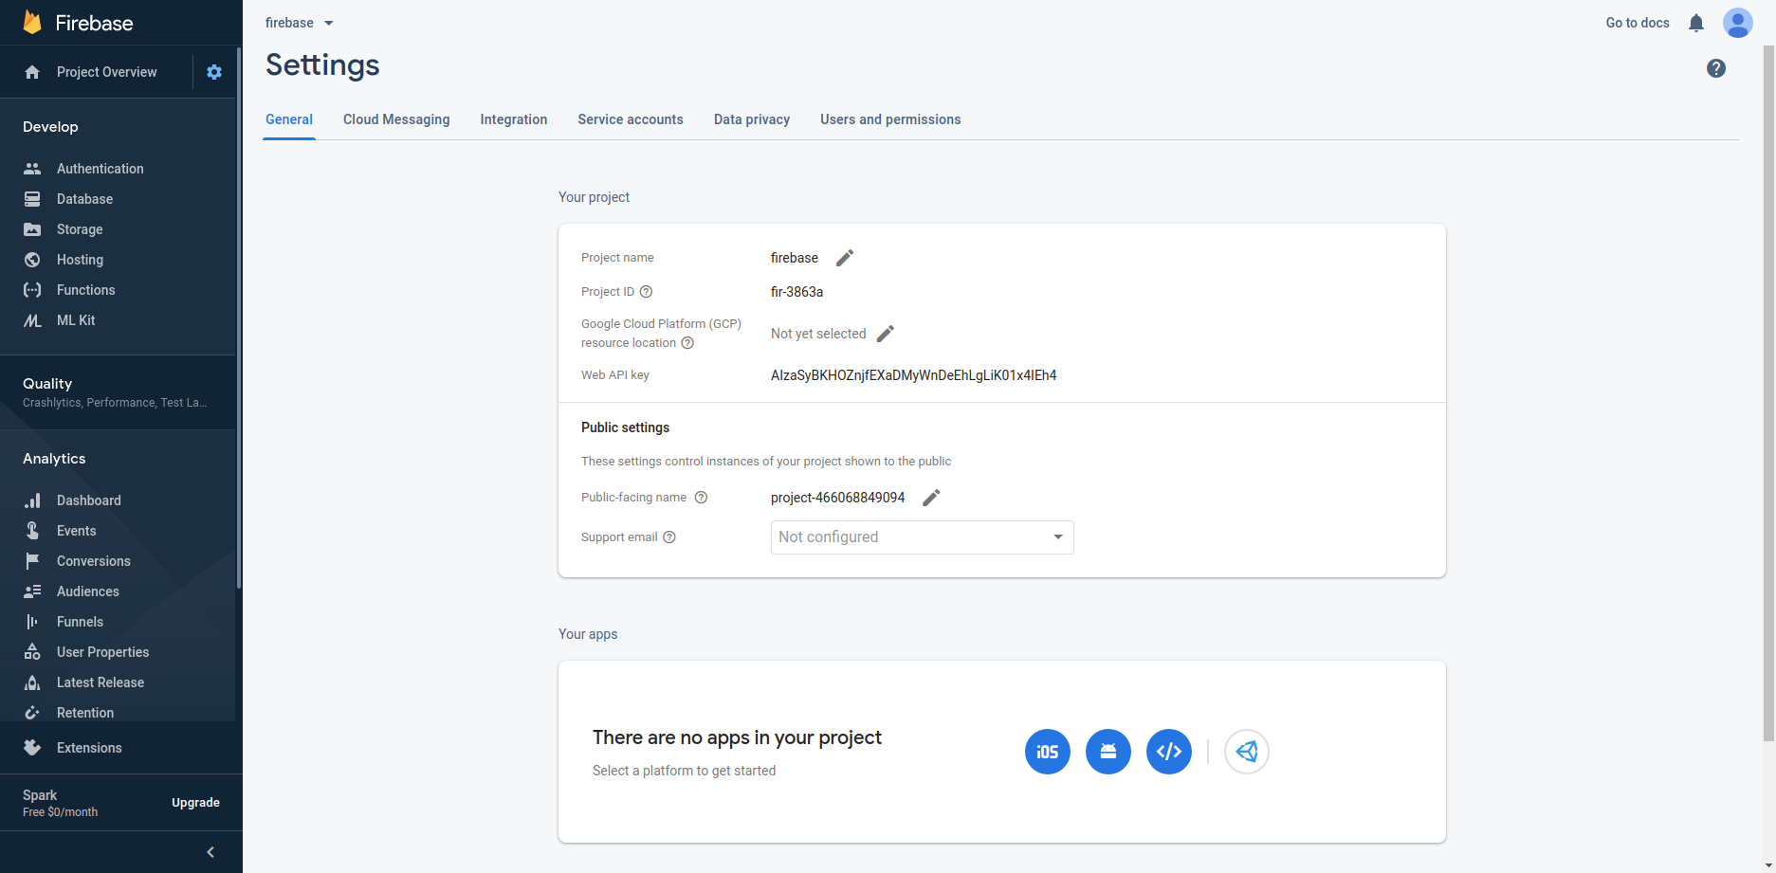
Task: Edit the project name pencil icon
Action: 844,258
